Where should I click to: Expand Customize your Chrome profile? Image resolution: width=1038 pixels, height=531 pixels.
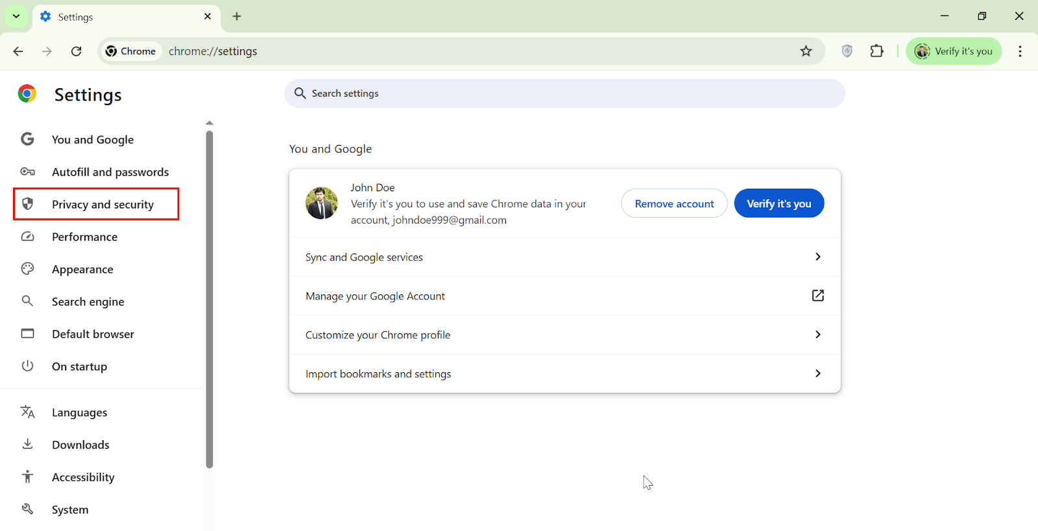click(817, 335)
